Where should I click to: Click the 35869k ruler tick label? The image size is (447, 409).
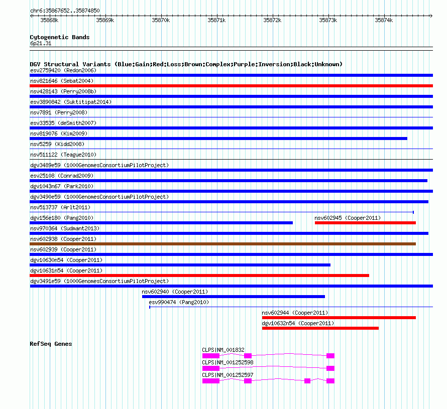tap(105, 20)
